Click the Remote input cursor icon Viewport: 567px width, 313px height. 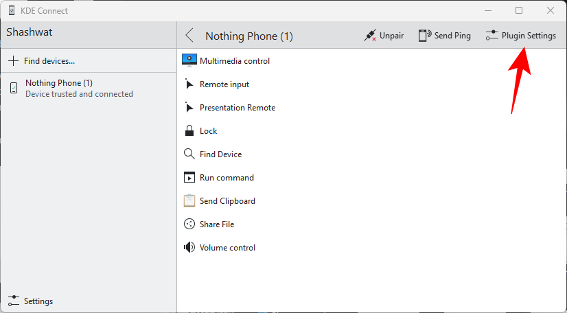[189, 84]
